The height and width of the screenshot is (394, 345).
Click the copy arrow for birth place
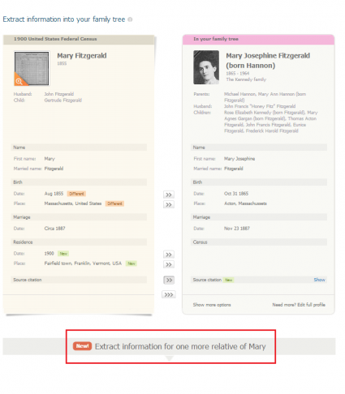point(169,204)
